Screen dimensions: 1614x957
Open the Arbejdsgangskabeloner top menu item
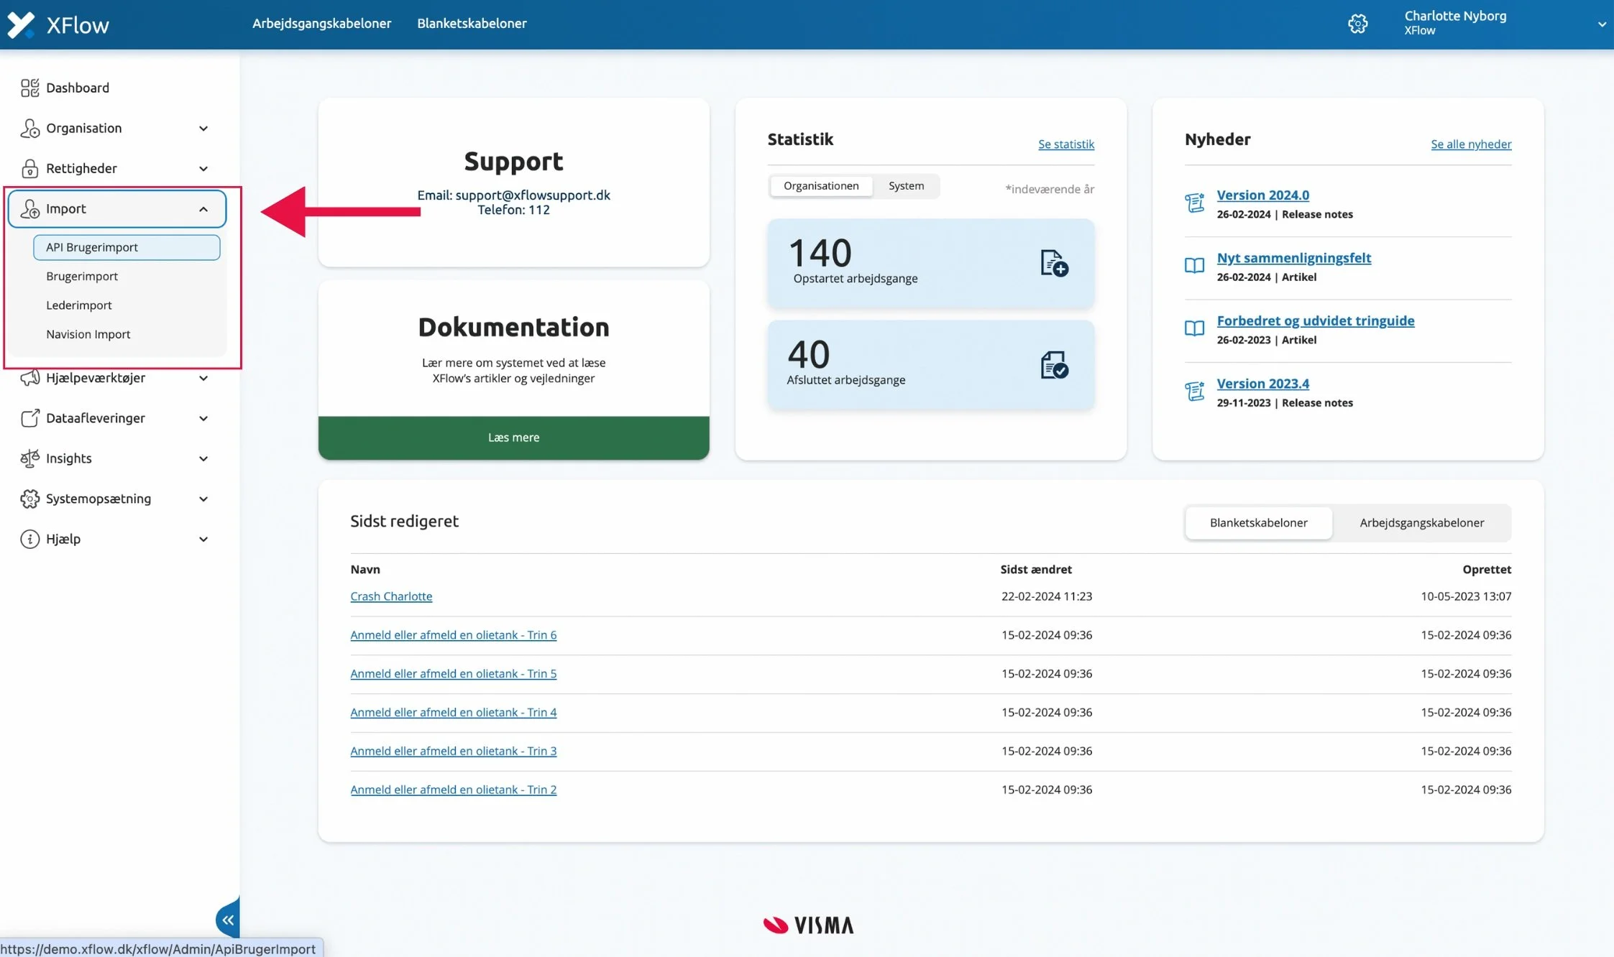[322, 23]
